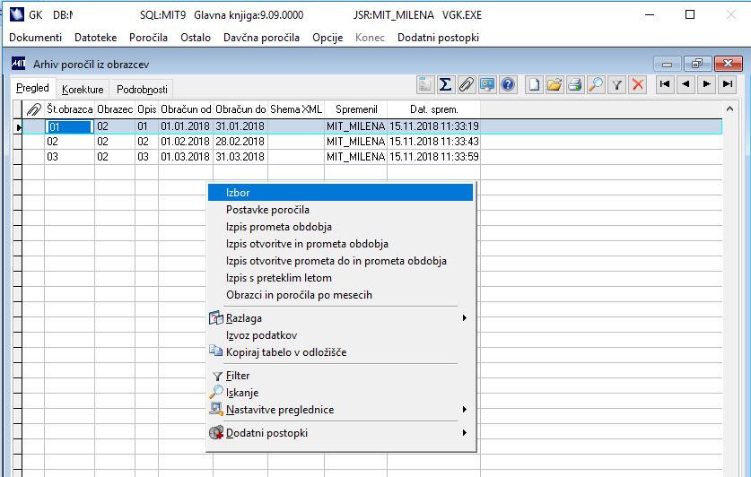Choose Izbor from context menu
751x477 pixels.
[x=341, y=193]
